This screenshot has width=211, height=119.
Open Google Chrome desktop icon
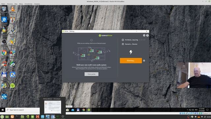pos(4,53)
